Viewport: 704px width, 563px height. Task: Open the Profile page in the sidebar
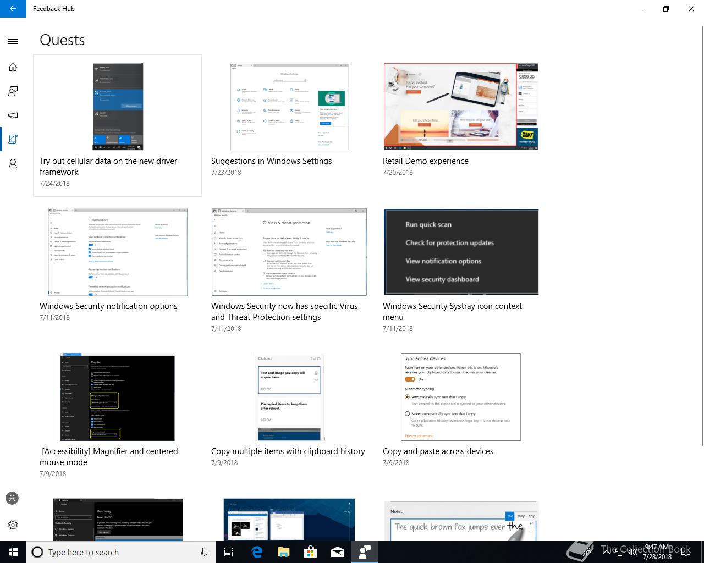pos(13,164)
